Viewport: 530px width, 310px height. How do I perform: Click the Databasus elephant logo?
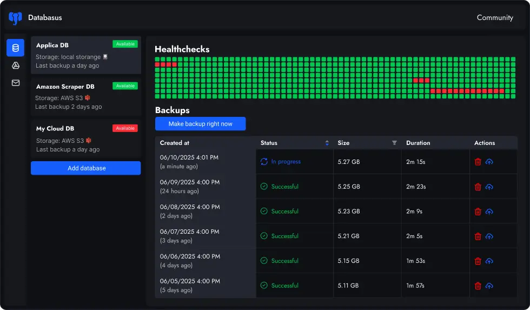point(15,18)
